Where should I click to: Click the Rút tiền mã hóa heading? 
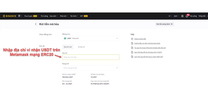[49, 24]
